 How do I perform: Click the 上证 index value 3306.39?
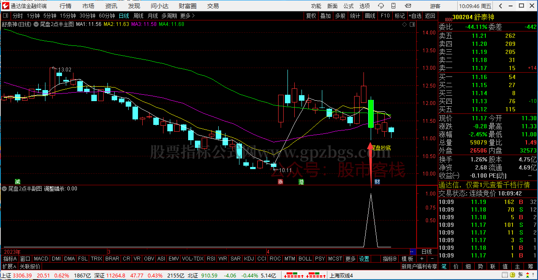[22, 275]
